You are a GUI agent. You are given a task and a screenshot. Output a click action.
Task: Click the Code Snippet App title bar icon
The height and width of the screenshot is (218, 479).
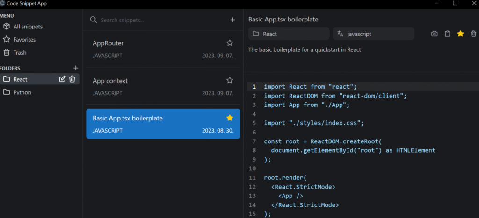coord(3,4)
